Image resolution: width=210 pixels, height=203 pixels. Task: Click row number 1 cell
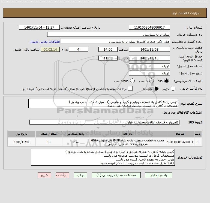tap(198, 142)
